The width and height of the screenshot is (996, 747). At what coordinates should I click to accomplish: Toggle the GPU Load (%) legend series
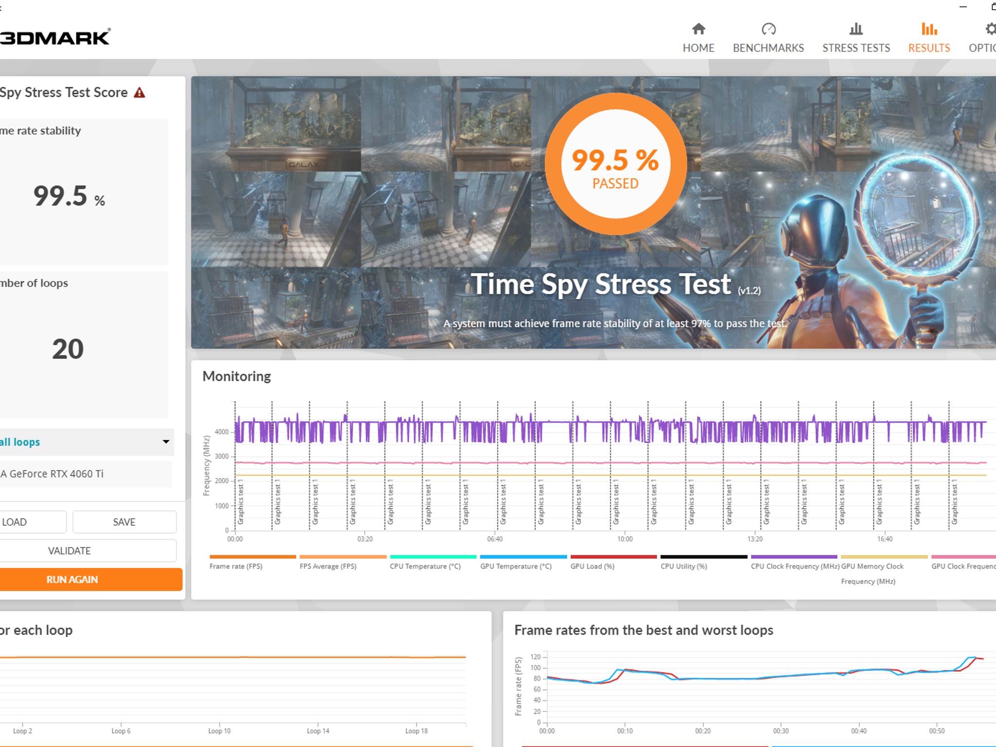[x=613, y=563]
